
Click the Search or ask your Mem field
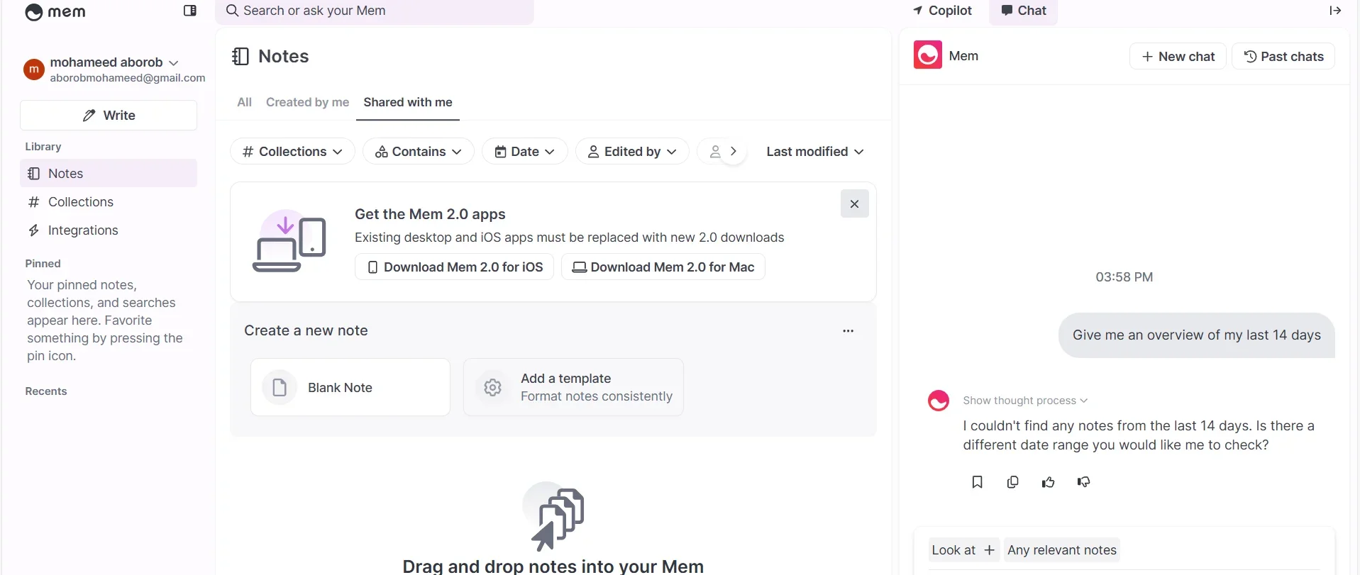tap(375, 11)
